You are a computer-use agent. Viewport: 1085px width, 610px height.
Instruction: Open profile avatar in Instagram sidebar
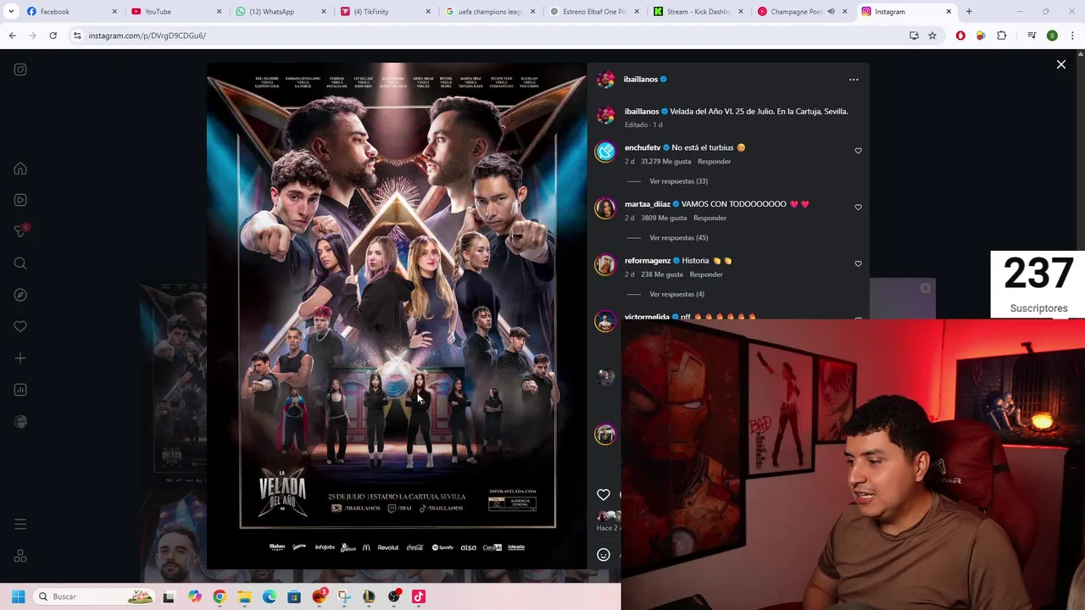20,421
